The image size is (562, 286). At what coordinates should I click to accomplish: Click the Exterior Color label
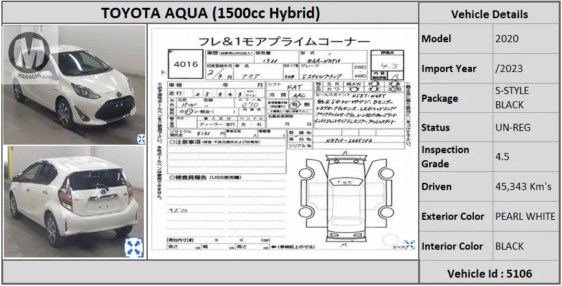point(452,217)
